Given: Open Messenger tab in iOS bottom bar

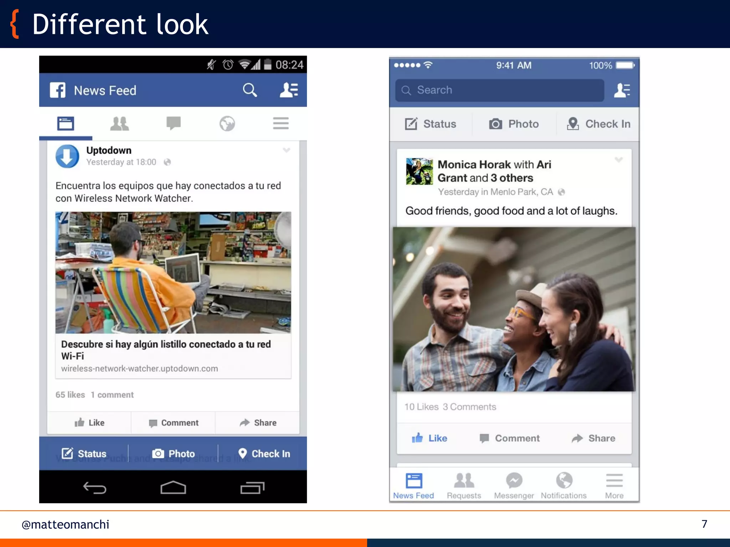Looking at the screenshot, I should click(x=514, y=485).
